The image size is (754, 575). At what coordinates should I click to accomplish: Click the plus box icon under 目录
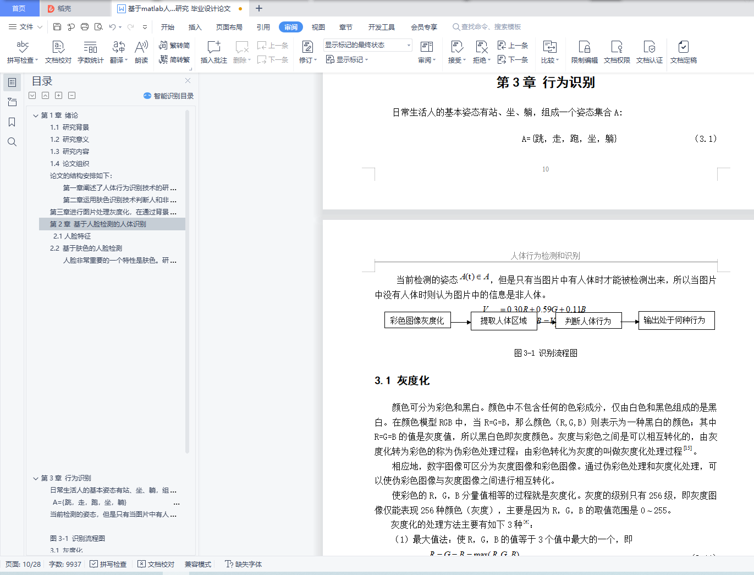(x=59, y=96)
